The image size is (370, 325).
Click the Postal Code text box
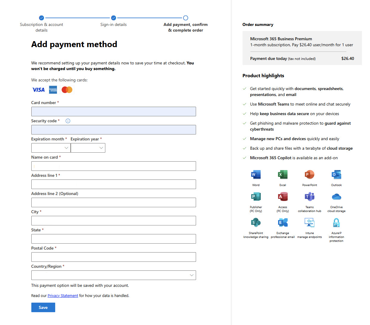point(113,257)
